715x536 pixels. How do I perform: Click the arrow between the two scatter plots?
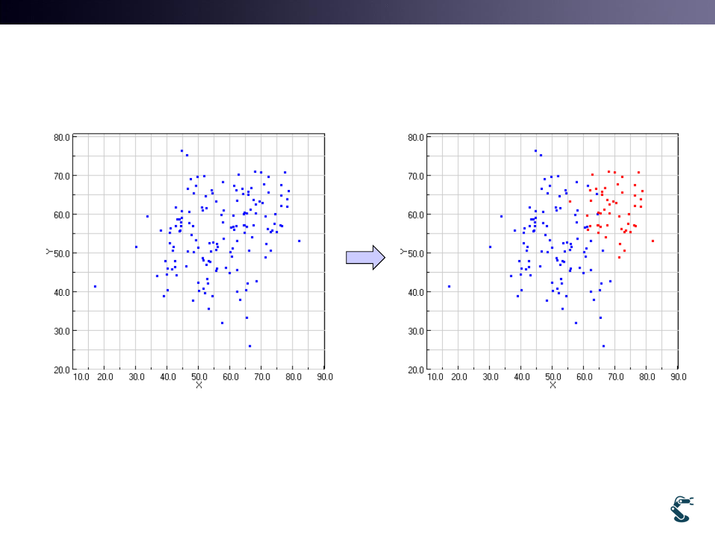point(365,257)
